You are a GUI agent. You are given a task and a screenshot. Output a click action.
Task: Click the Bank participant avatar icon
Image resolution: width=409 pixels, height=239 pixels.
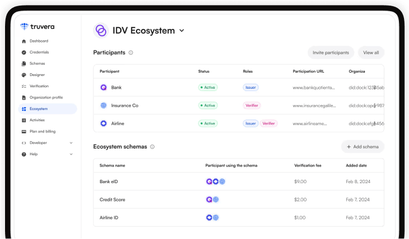click(103, 88)
